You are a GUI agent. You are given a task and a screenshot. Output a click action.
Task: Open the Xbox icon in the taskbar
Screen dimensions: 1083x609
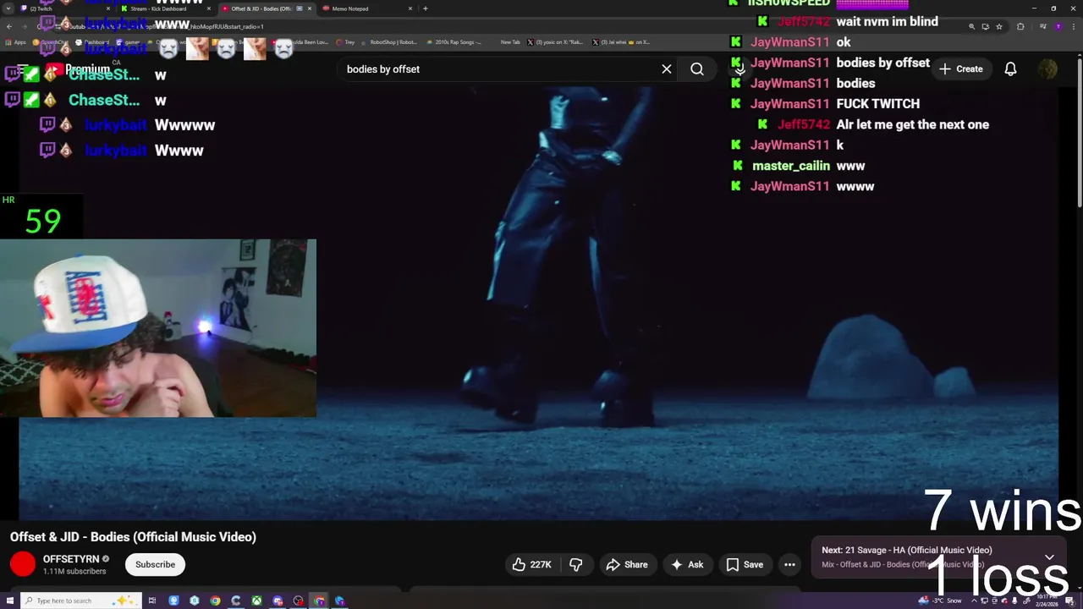pos(256,601)
